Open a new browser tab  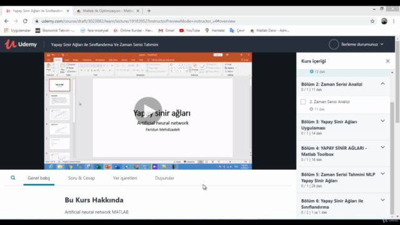(x=149, y=11)
